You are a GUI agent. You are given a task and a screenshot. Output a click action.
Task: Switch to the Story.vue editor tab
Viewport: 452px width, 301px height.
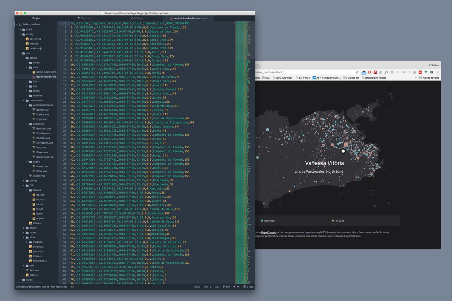[x=84, y=18]
